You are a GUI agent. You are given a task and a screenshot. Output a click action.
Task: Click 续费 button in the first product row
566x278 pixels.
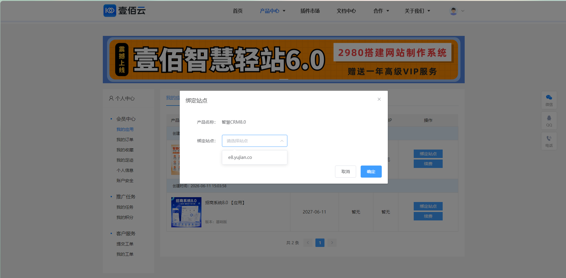pyautogui.click(x=428, y=164)
